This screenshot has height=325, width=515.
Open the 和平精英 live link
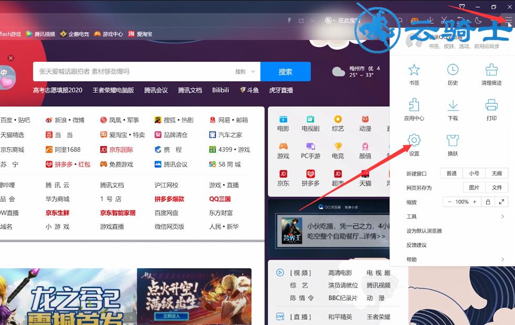tap(340, 317)
